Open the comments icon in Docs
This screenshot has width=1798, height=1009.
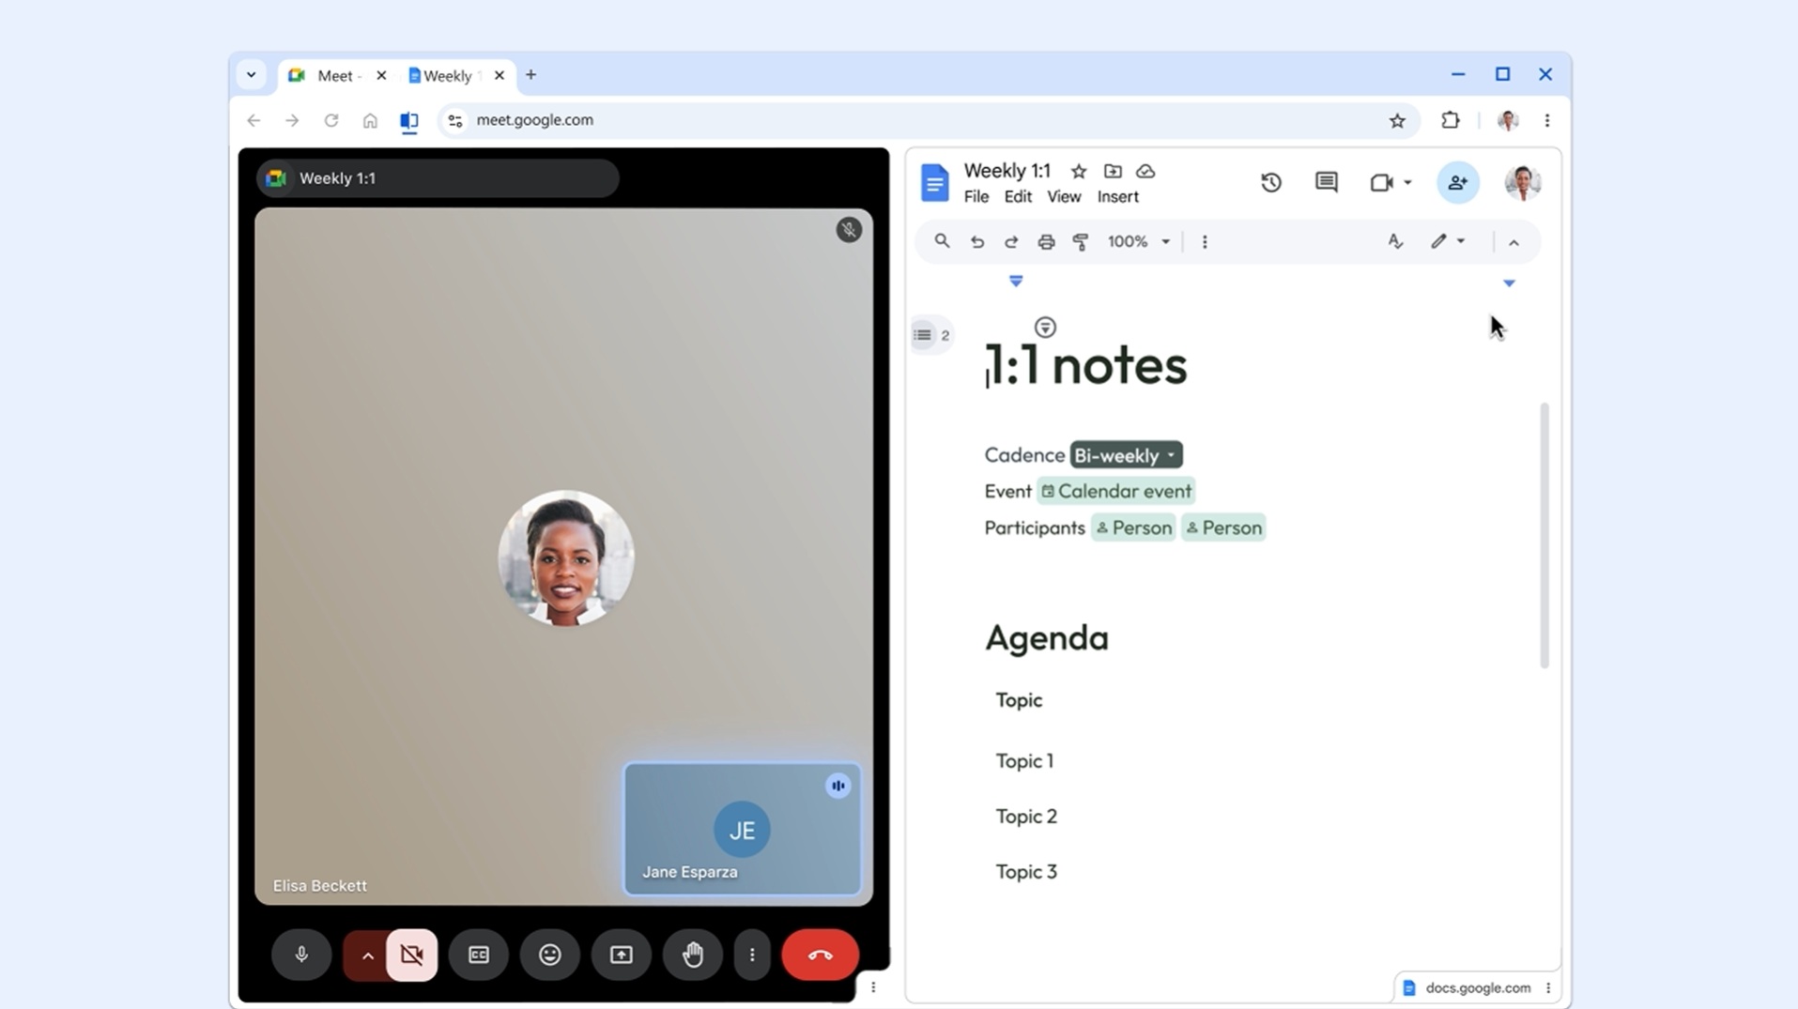pos(1326,182)
